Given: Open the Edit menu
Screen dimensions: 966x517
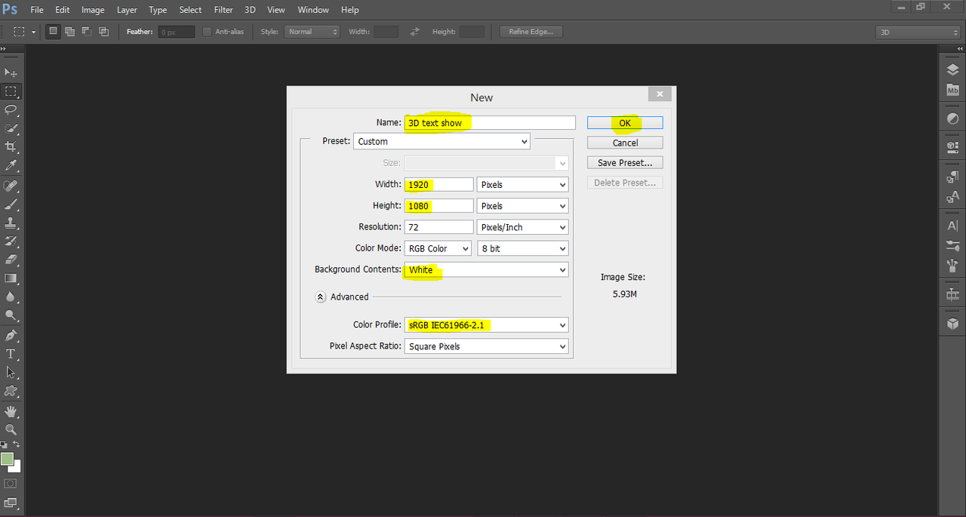Looking at the screenshot, I should (x=63, y=10).
